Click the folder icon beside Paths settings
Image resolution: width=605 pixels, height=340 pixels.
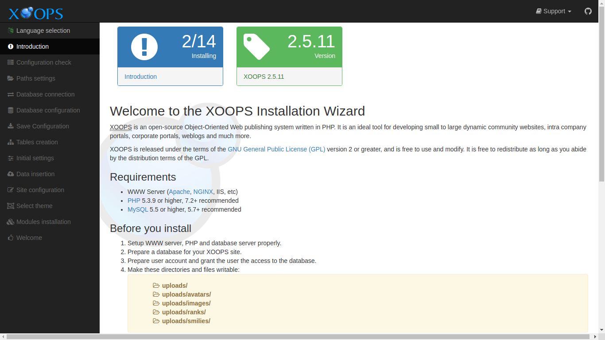click(x=10, y=78)
